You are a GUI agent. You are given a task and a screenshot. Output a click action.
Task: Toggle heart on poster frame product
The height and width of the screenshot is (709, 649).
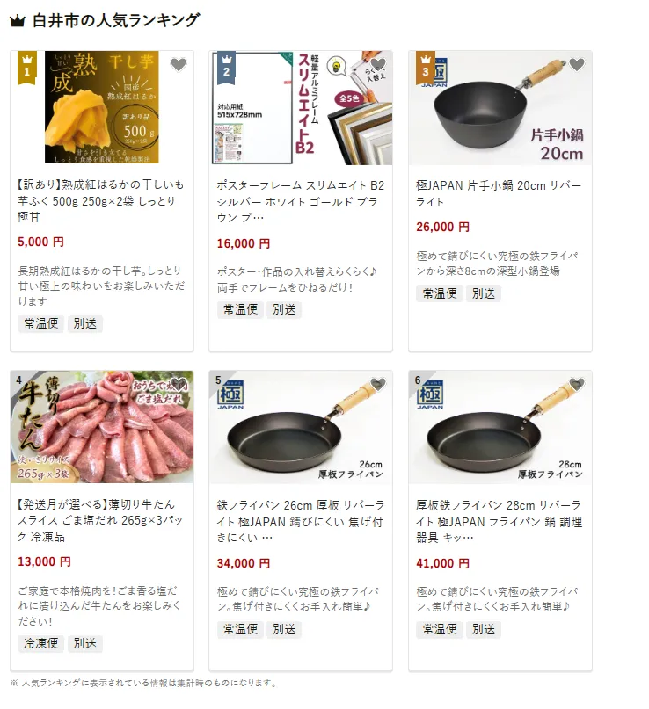[x=378, y=65]
